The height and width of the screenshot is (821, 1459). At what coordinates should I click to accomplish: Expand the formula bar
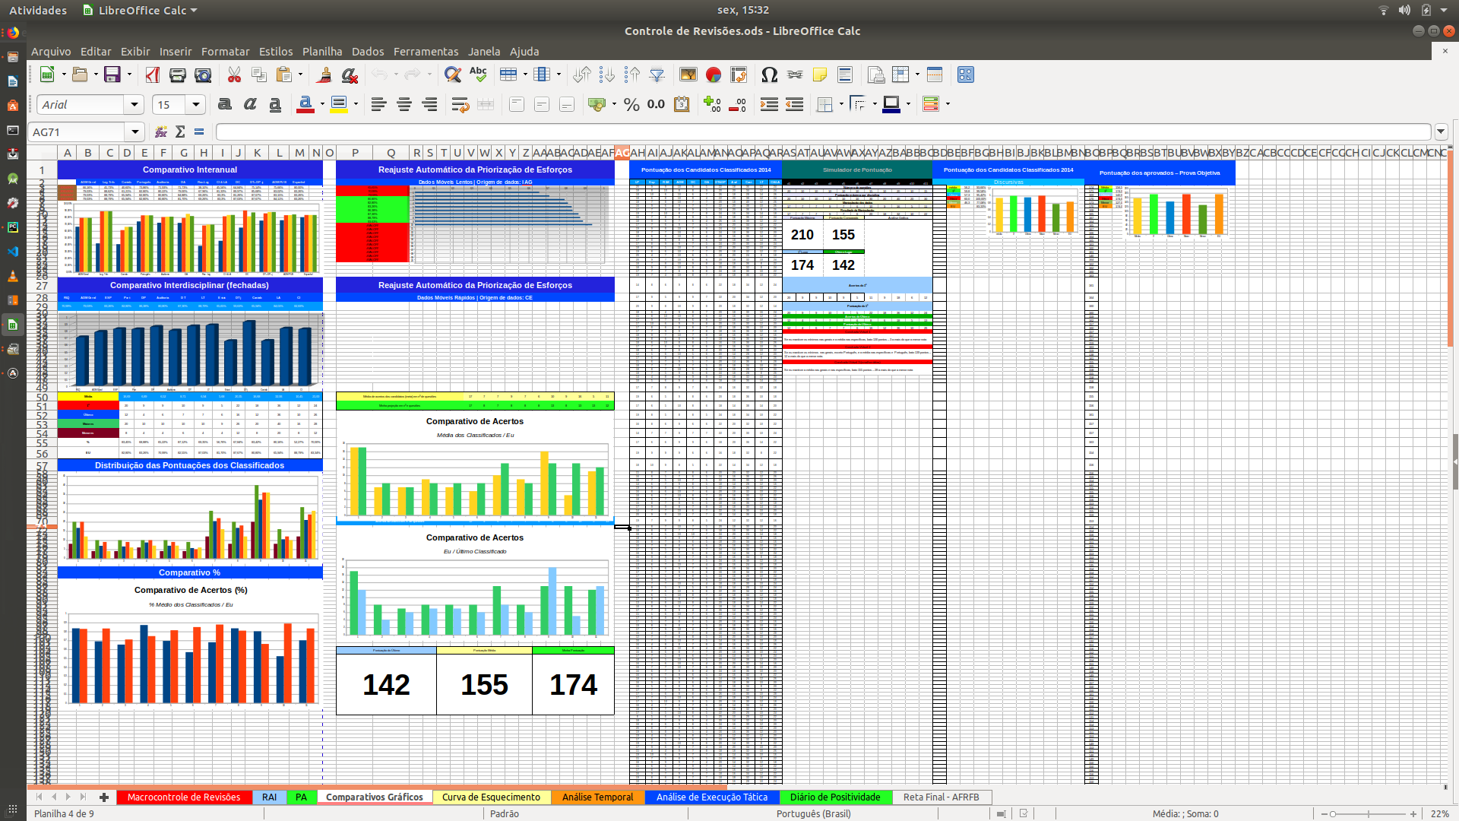1441,132
